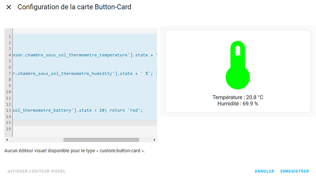Click ANNULER to cancel changes
Image resolution: width=316 pixels, height=177 pixels.
point(264,171)
